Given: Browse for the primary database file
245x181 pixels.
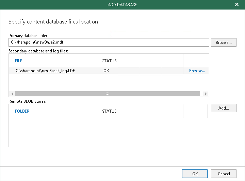Looking at the screenshot, I should (224, 43).
